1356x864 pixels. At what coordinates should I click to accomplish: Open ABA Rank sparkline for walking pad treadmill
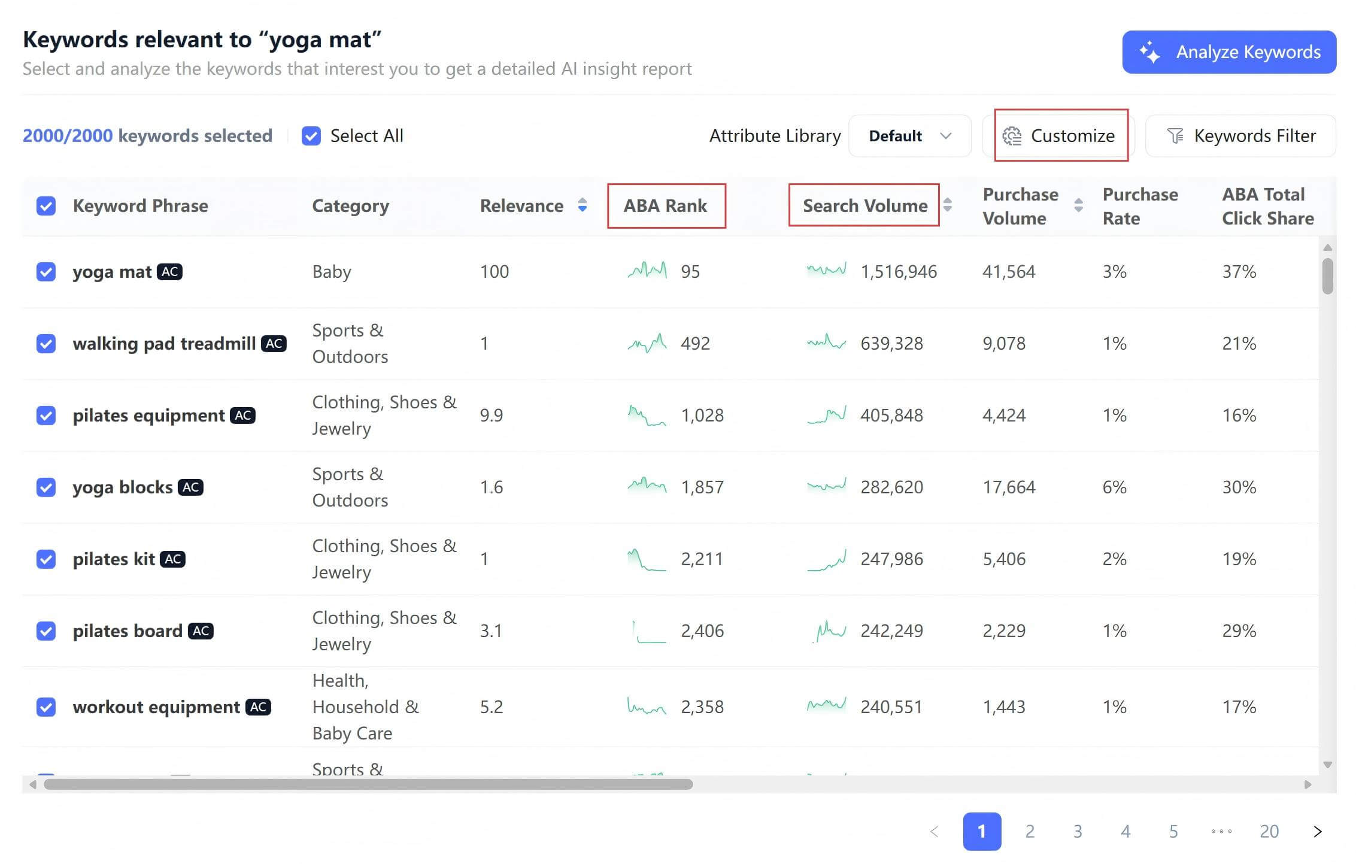pos(647,343)
